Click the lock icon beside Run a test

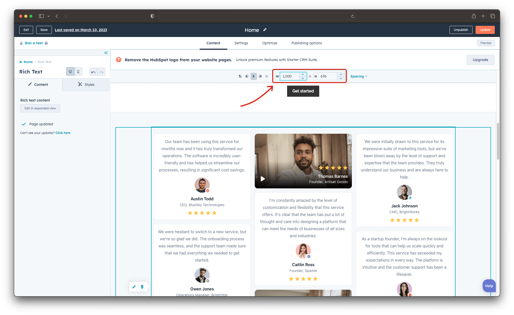pyautogui.click(x=46, y=43)
